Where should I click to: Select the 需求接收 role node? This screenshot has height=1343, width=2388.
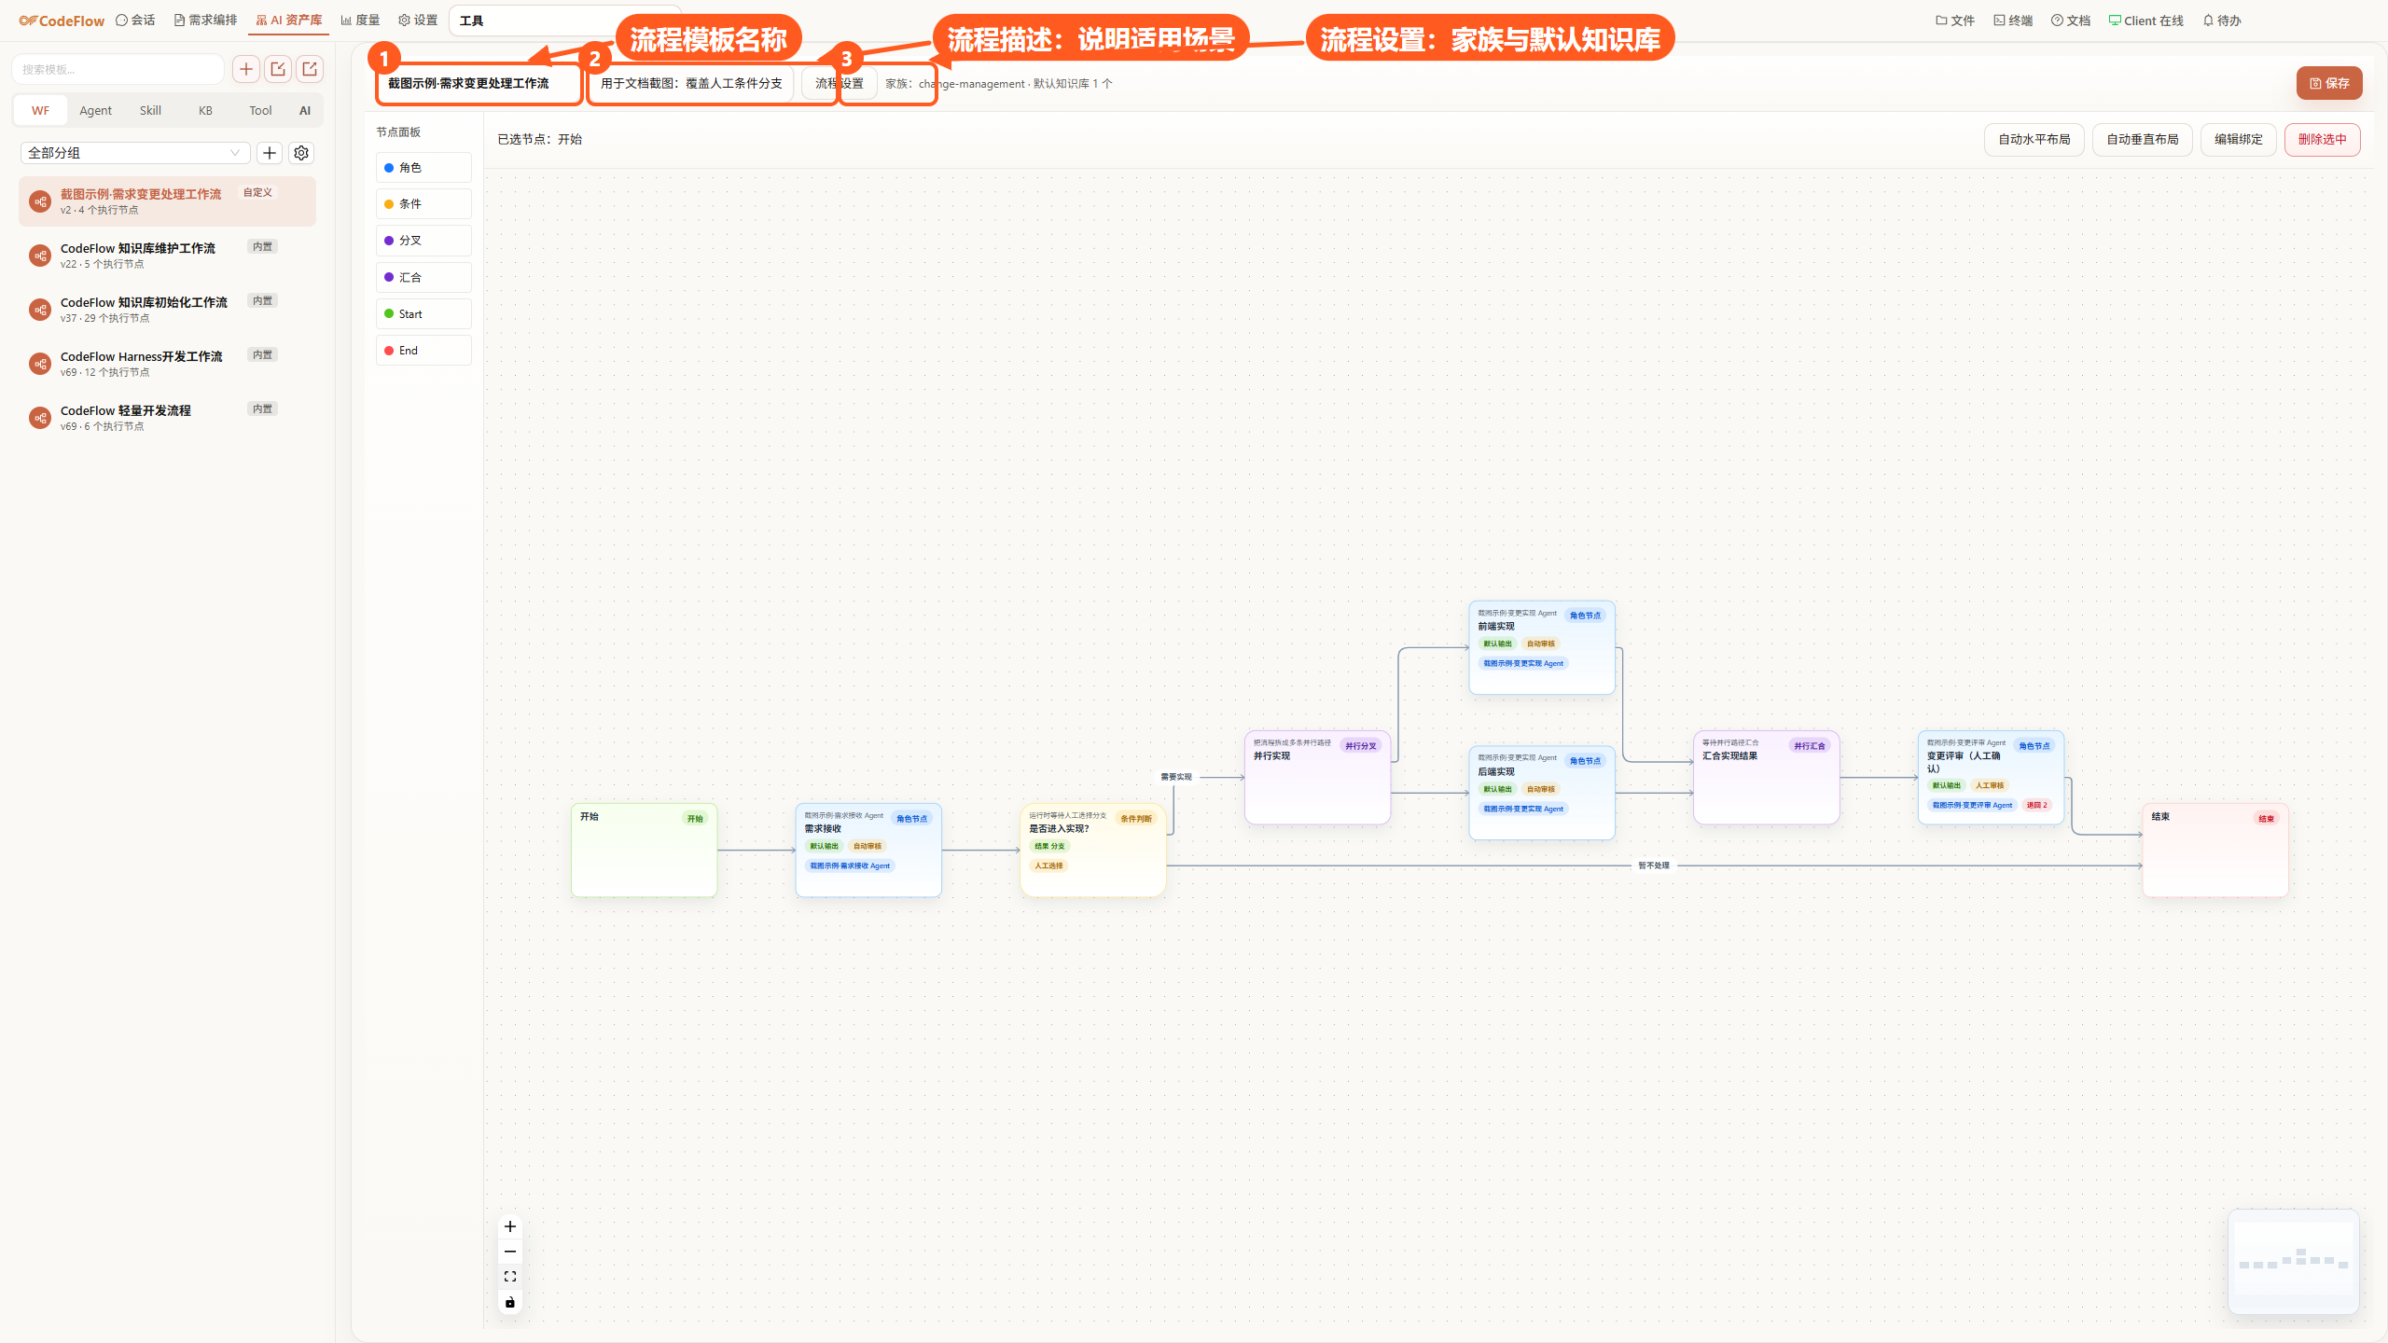(868, 851)
